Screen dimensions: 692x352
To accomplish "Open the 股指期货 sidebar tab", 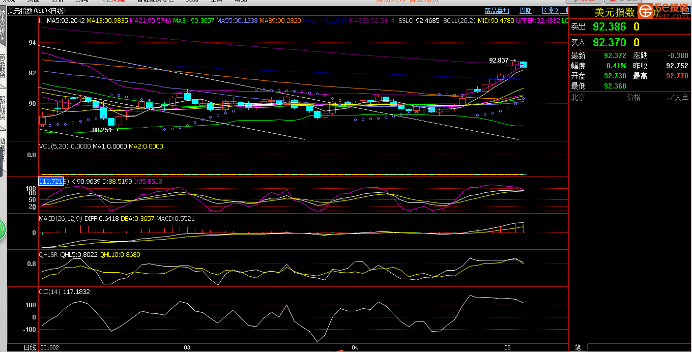I will tap(3, 109).
